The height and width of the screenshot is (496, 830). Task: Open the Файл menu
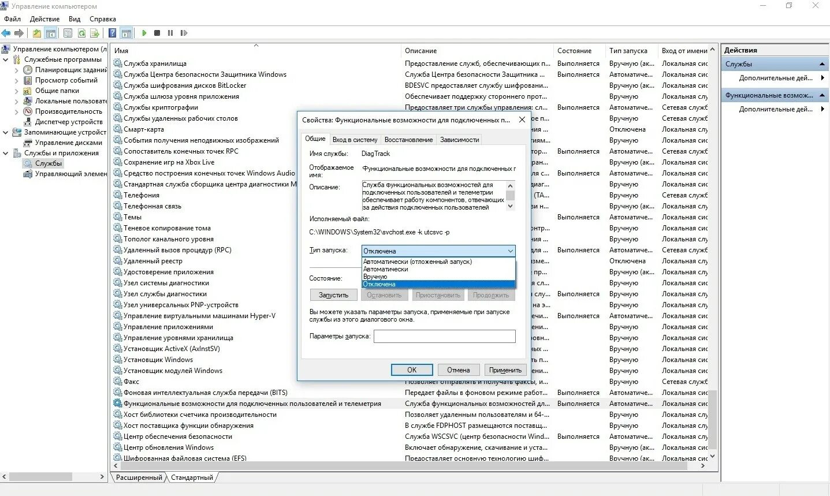click(13, 19)
